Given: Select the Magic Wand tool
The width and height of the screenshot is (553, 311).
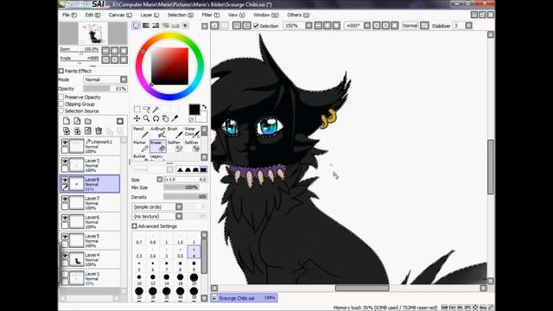Looking at the screenshot, I should (156, 110).
